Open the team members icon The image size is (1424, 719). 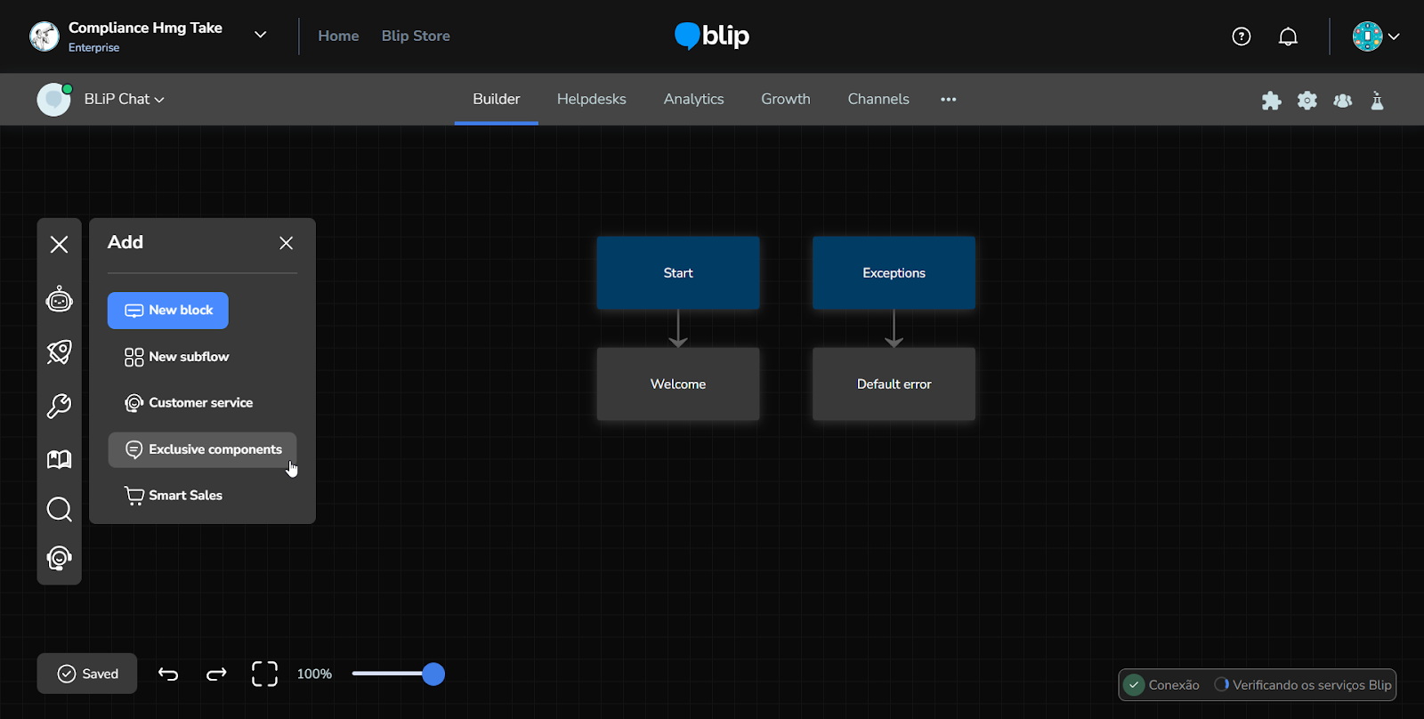pos(1342,101)
